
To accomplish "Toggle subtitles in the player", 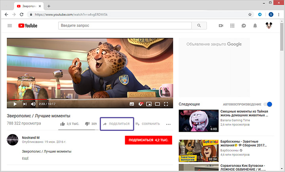I will pyautogui.click(x=132, y=104).
